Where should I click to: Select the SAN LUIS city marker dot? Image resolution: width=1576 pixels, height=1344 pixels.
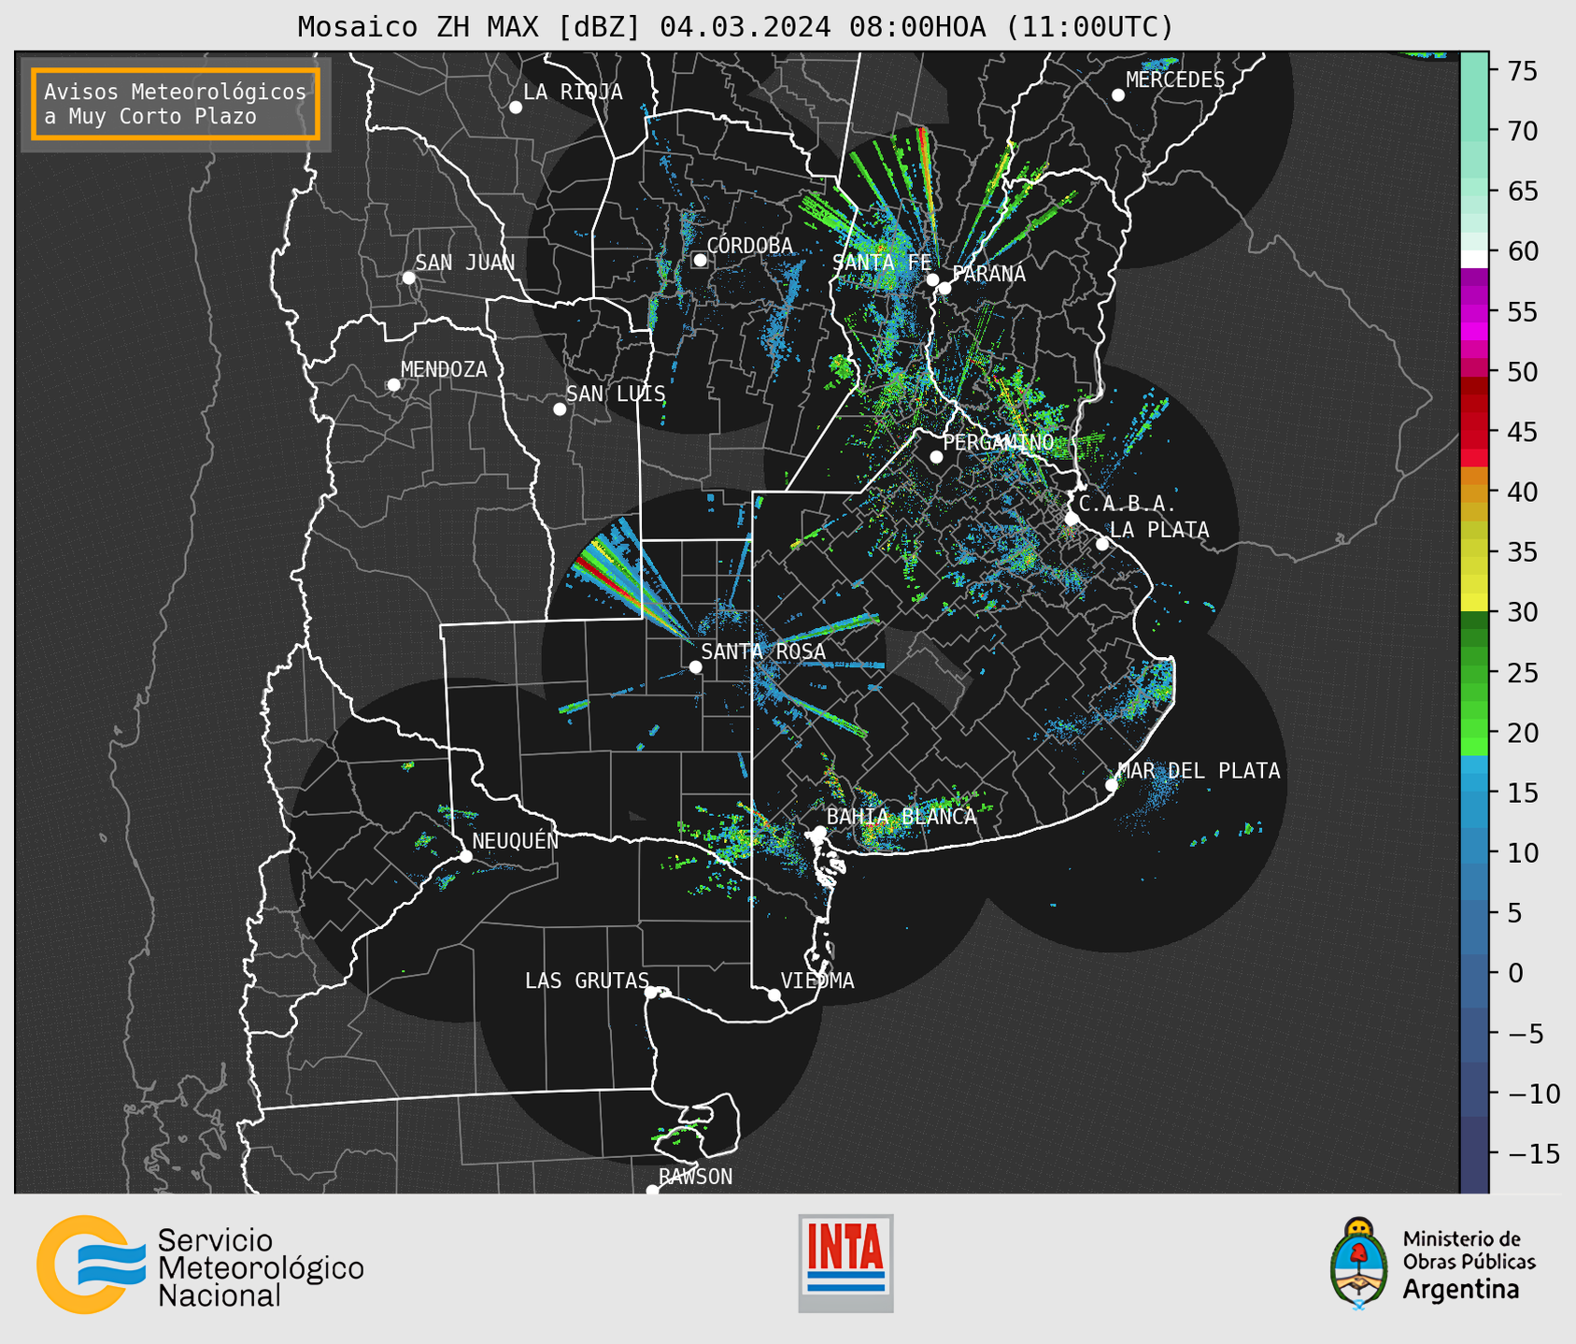(560, 409)
